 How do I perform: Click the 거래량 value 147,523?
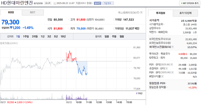click(128, 20)
